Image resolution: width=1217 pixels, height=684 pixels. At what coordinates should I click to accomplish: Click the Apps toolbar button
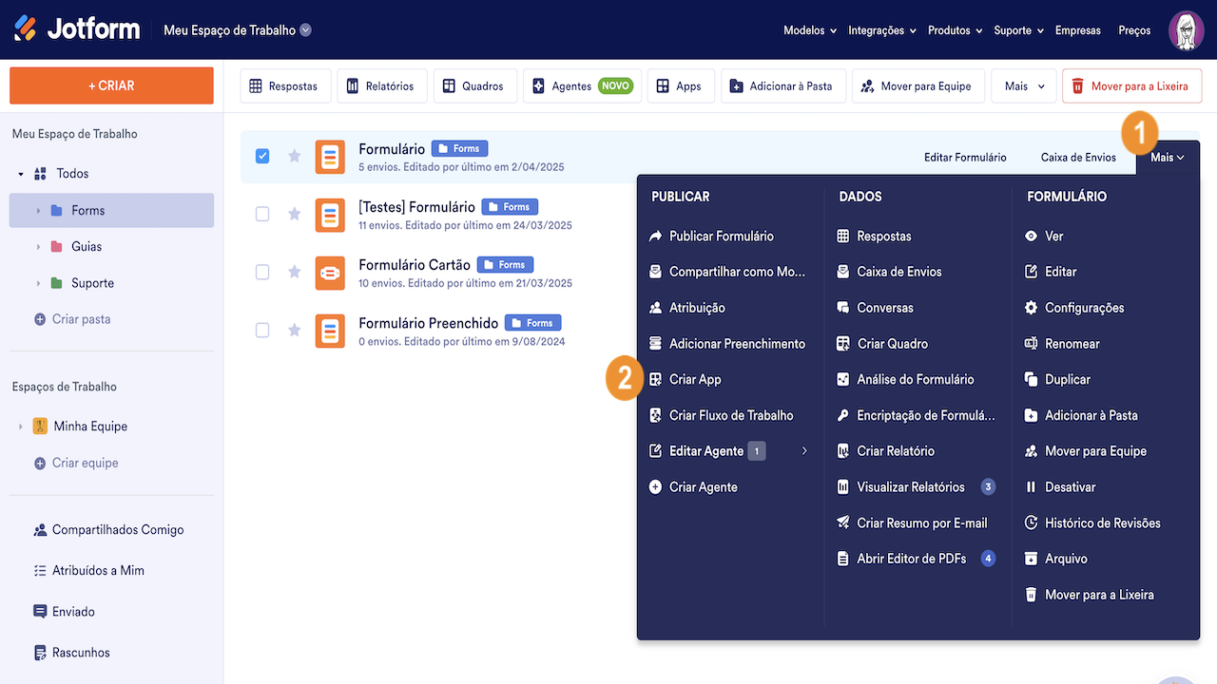pos(680,86)
